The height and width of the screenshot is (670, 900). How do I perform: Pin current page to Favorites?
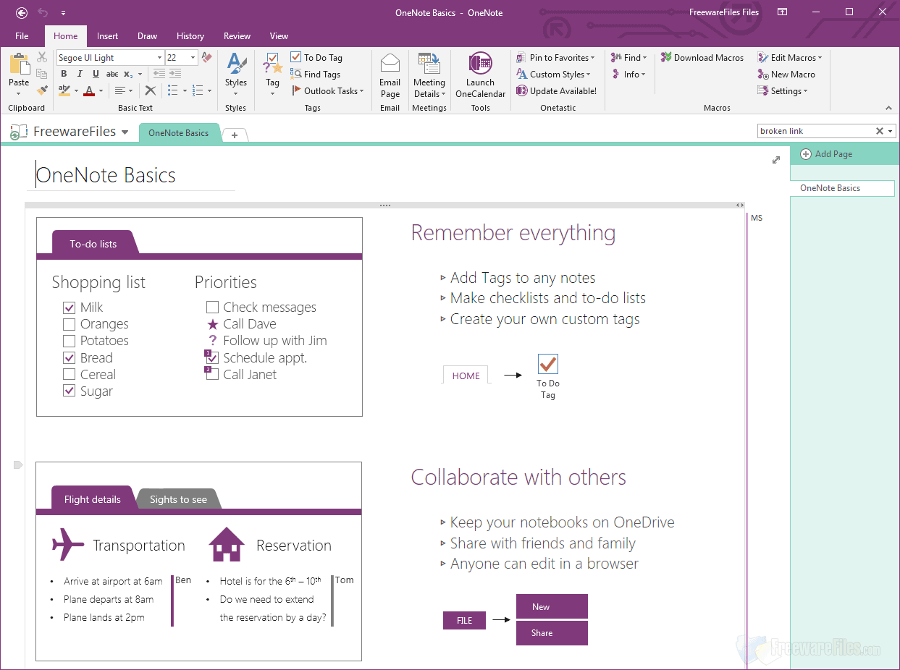point(556,57)
